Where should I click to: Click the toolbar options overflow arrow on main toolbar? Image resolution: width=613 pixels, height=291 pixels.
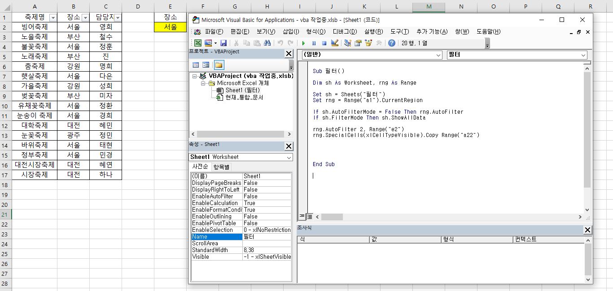point(487,44)
